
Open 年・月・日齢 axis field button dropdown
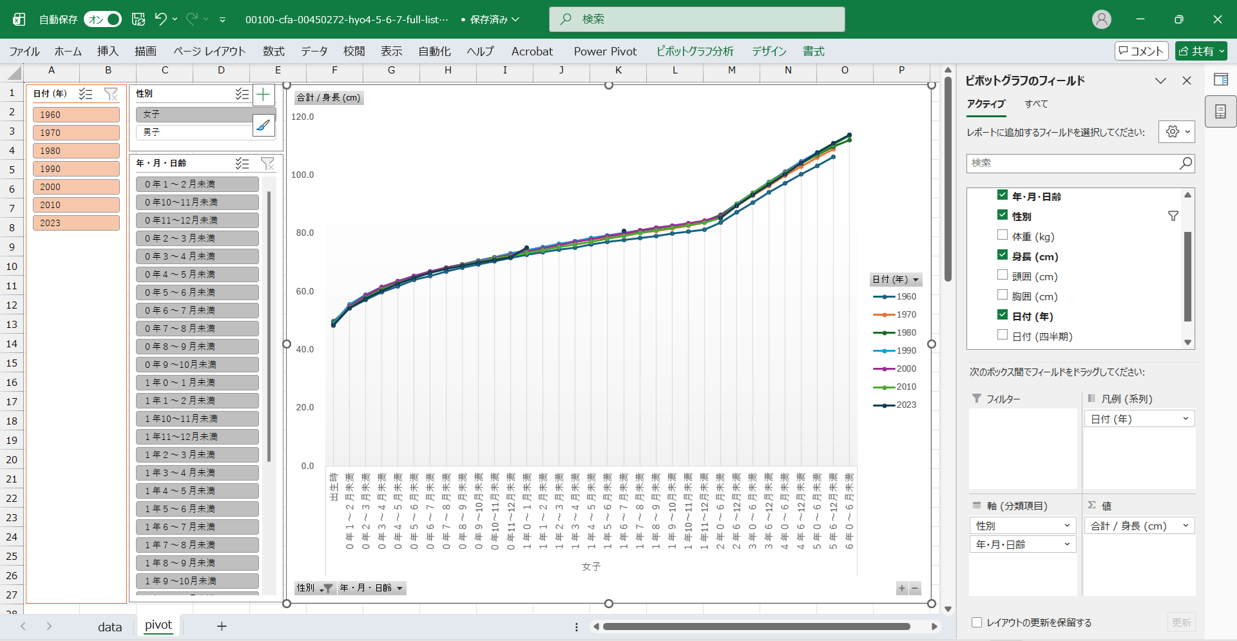point(399,588)
